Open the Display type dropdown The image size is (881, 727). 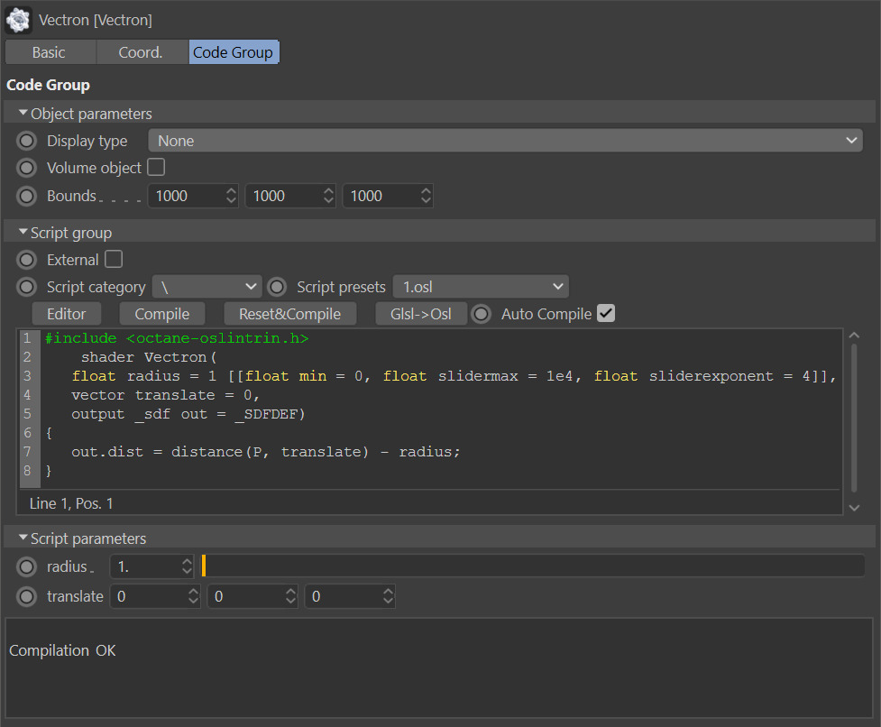click(505, 141)
